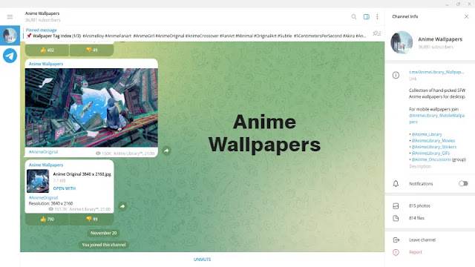Open the @AnimeLibrary_MobileWallpapers link
Image resolution: width=475 pixels, height=267 pixels.
(x=436, y=119)
